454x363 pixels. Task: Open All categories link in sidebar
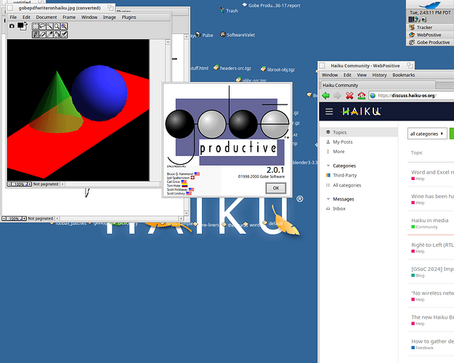(347, 185)
